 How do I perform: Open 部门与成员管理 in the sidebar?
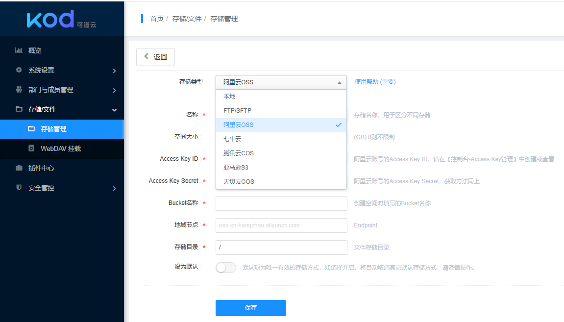coord(62,90)
